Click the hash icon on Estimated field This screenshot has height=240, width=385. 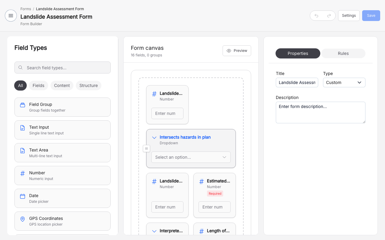pos(202,181)
